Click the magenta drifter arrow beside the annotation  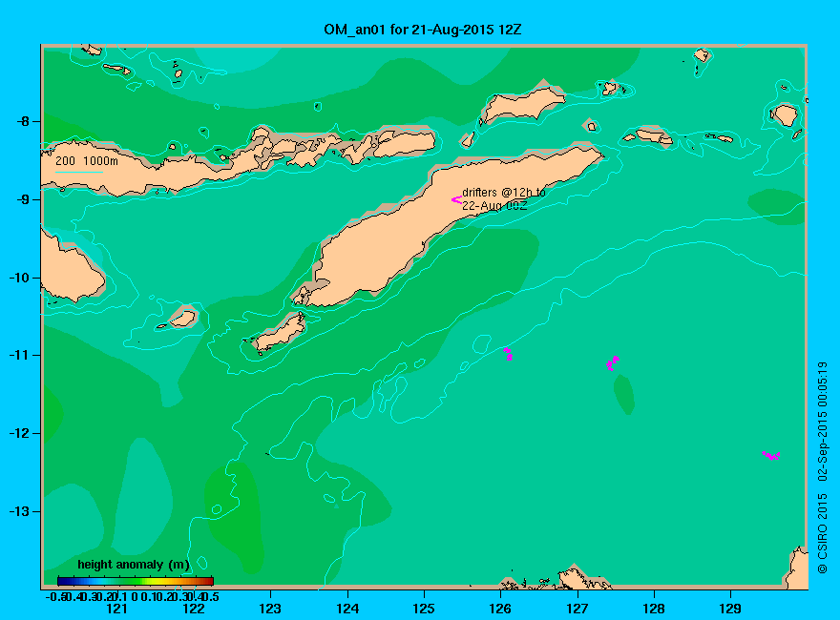point(456,199)
